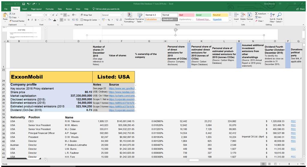
Task: Open Sort & Filter options
Action: [272, 18]
